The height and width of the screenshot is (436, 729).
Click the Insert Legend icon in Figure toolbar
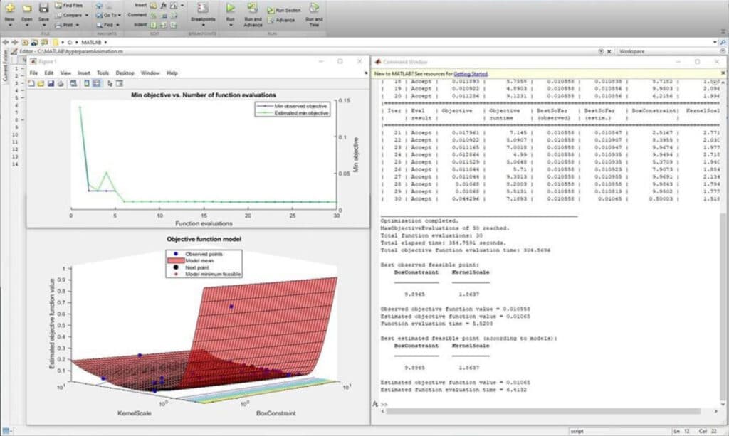point(96,84)
